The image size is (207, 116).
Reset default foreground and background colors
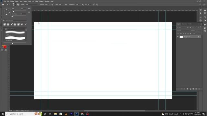(2, 48)
